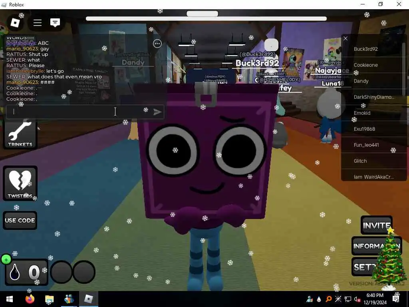Click 'RATTUS: Shut up' chat message
The width and height of the screenshot is (409, 307).
click(x=27, y=54)
